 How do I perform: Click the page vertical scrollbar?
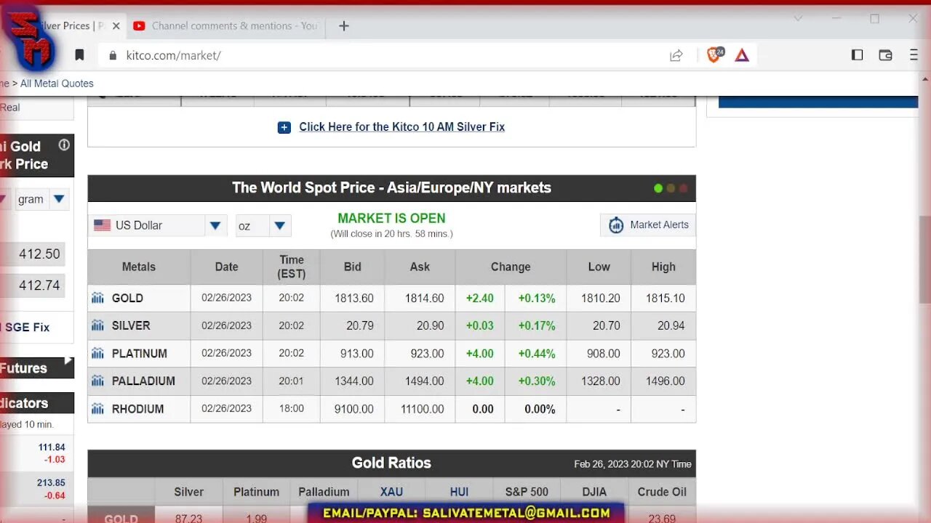[924, 260]
